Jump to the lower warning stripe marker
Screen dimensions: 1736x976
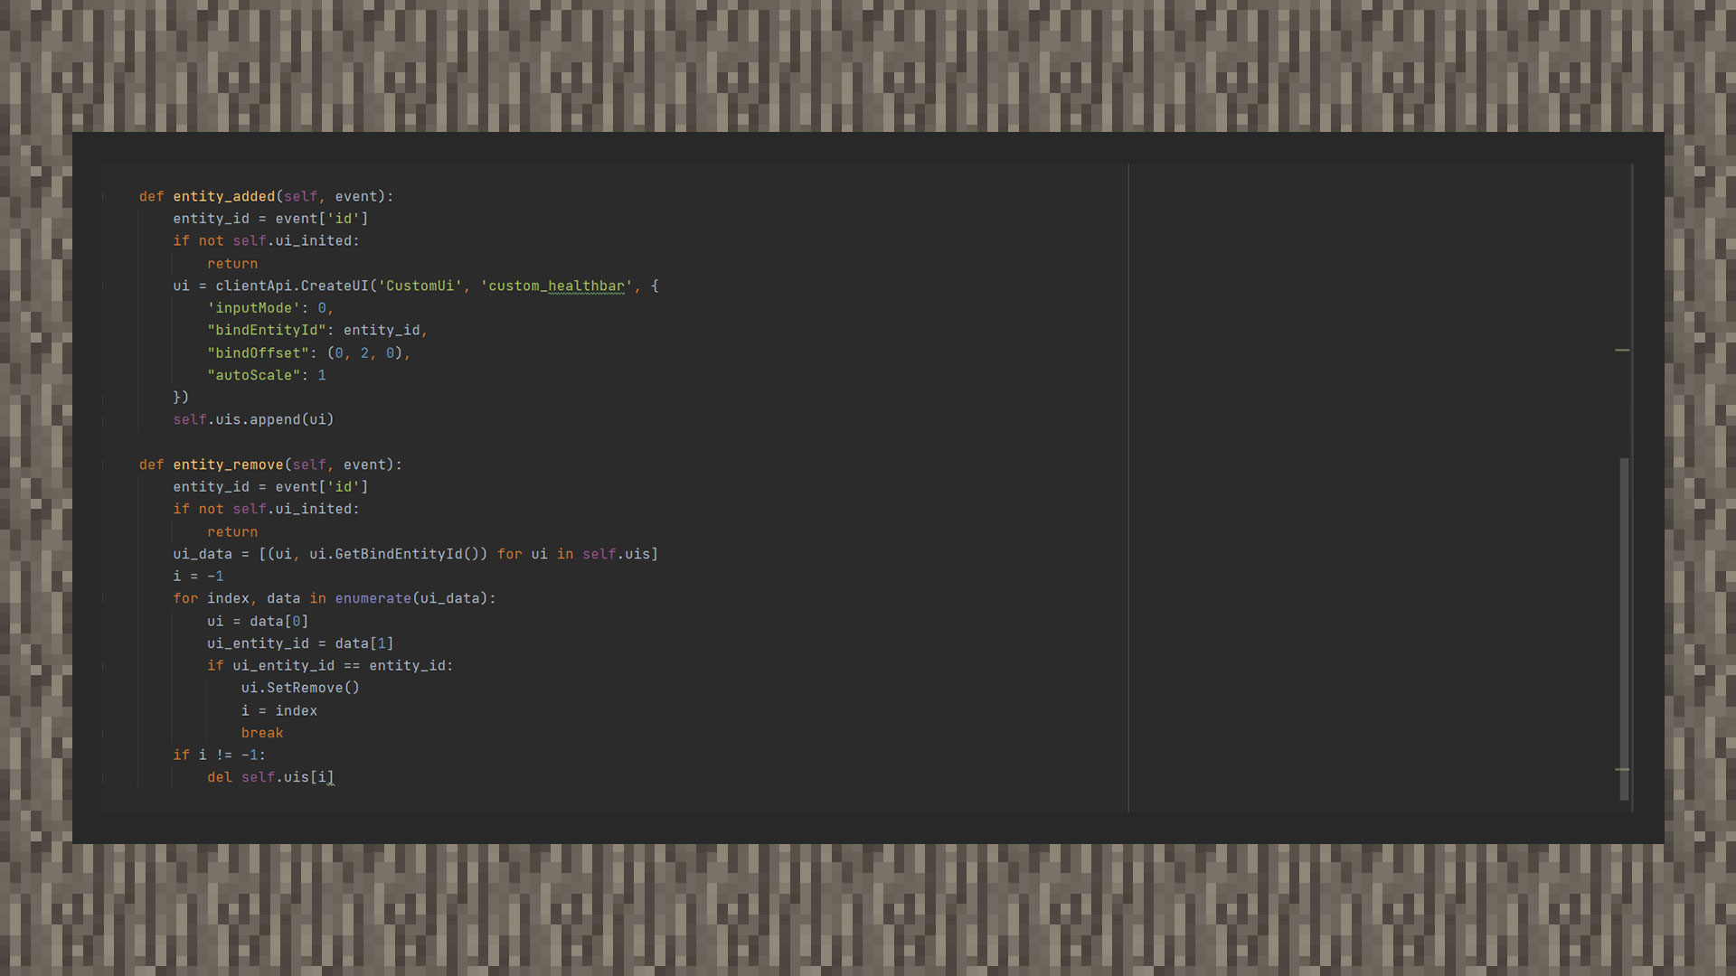point(1622,769)
